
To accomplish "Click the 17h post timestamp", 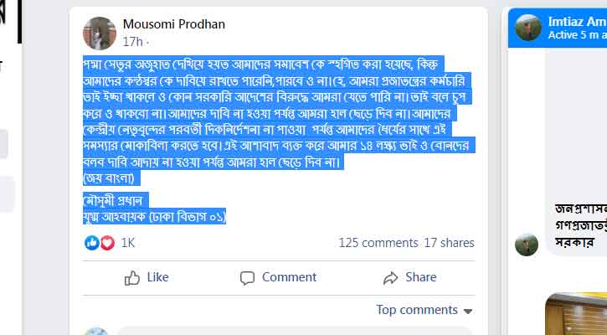I will point(133,41).
